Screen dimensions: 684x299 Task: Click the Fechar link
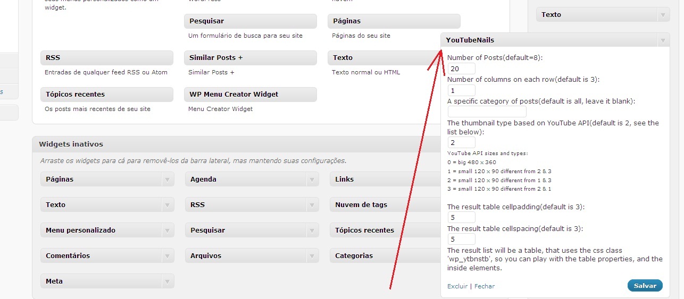point(484,286)
